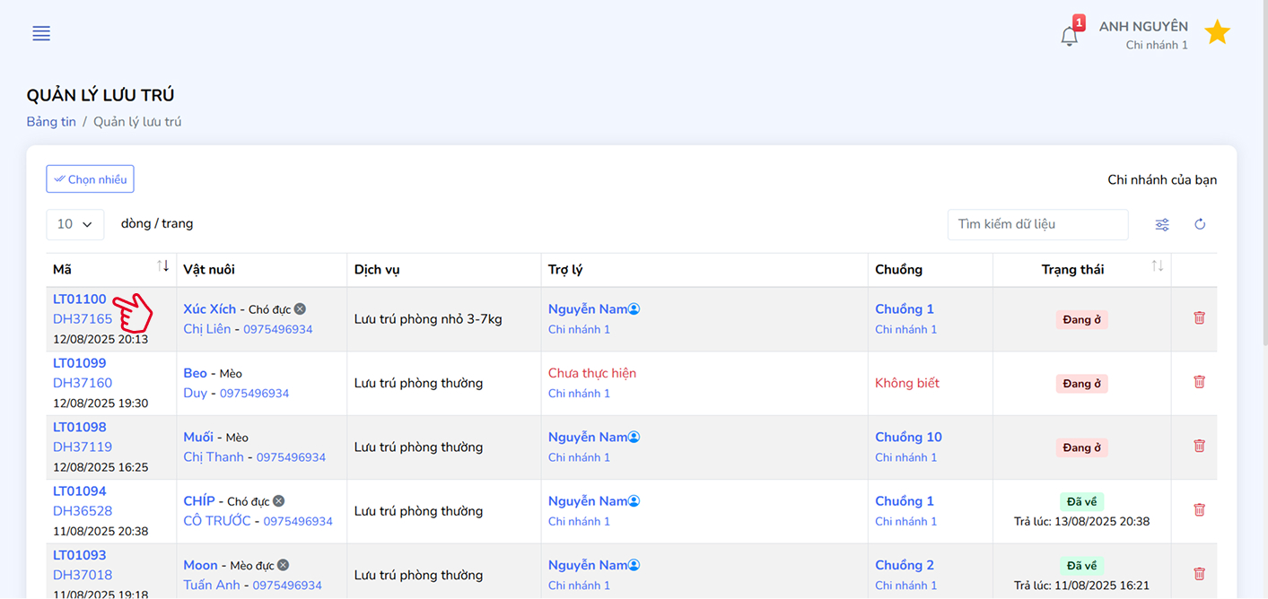The image size is (1268, 599).
Task: Click the user icon beside Nguyễn Nam in the LT01098 row
Action: click(x=634, y=438)
